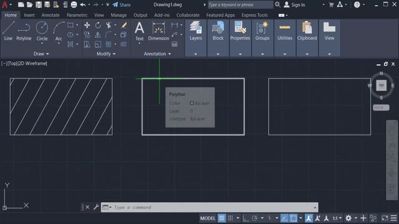Click the keyword search box
This screenshot has height=224, width=399.
click(241, 4)
